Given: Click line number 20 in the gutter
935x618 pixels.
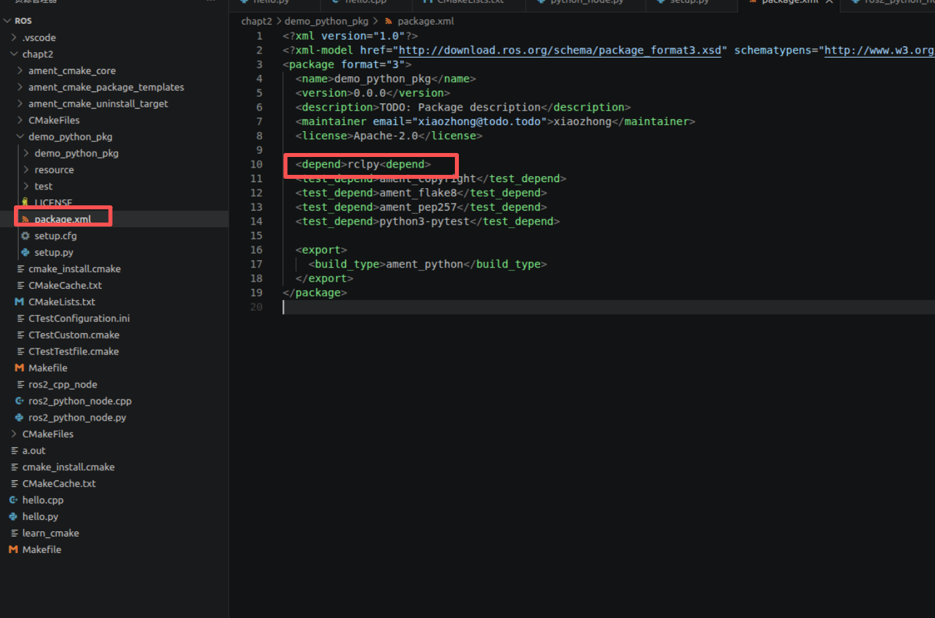Looking at the screenshot, I should pos(257,307).
